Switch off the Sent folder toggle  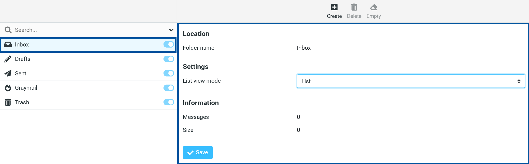[169, 73]
